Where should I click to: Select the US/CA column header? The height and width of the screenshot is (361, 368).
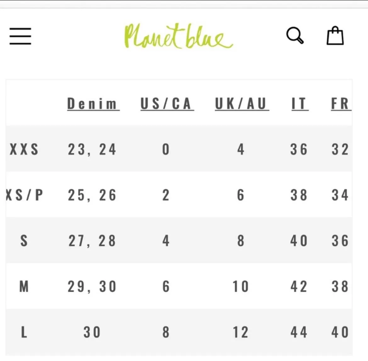point(167,104)
